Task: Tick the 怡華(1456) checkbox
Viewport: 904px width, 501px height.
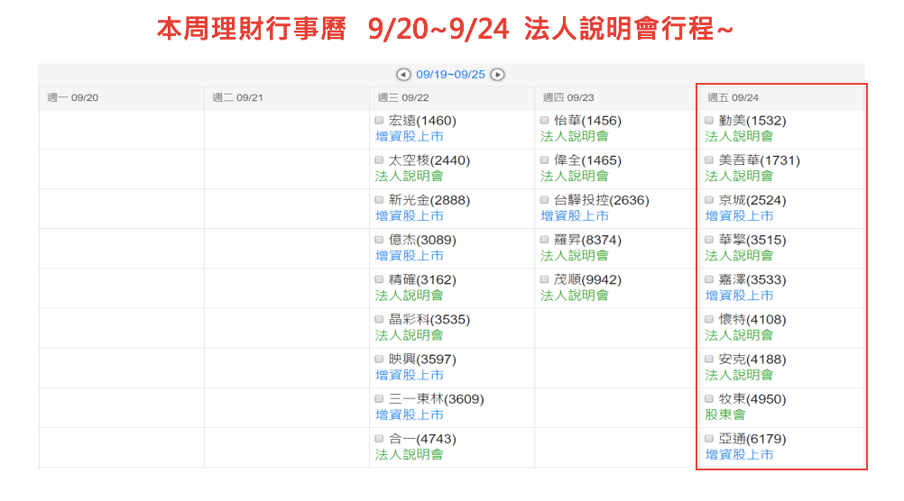Action: point(545,121)
